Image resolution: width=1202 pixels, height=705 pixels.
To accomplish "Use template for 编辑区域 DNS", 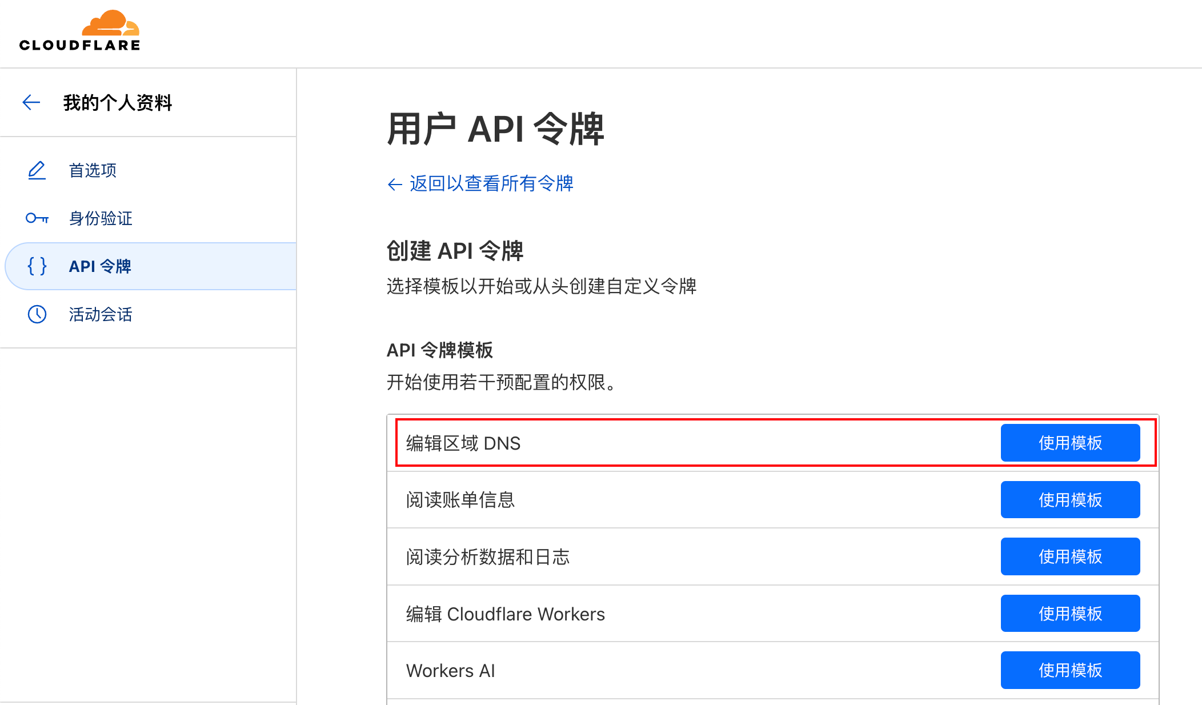I will 1070,443.
